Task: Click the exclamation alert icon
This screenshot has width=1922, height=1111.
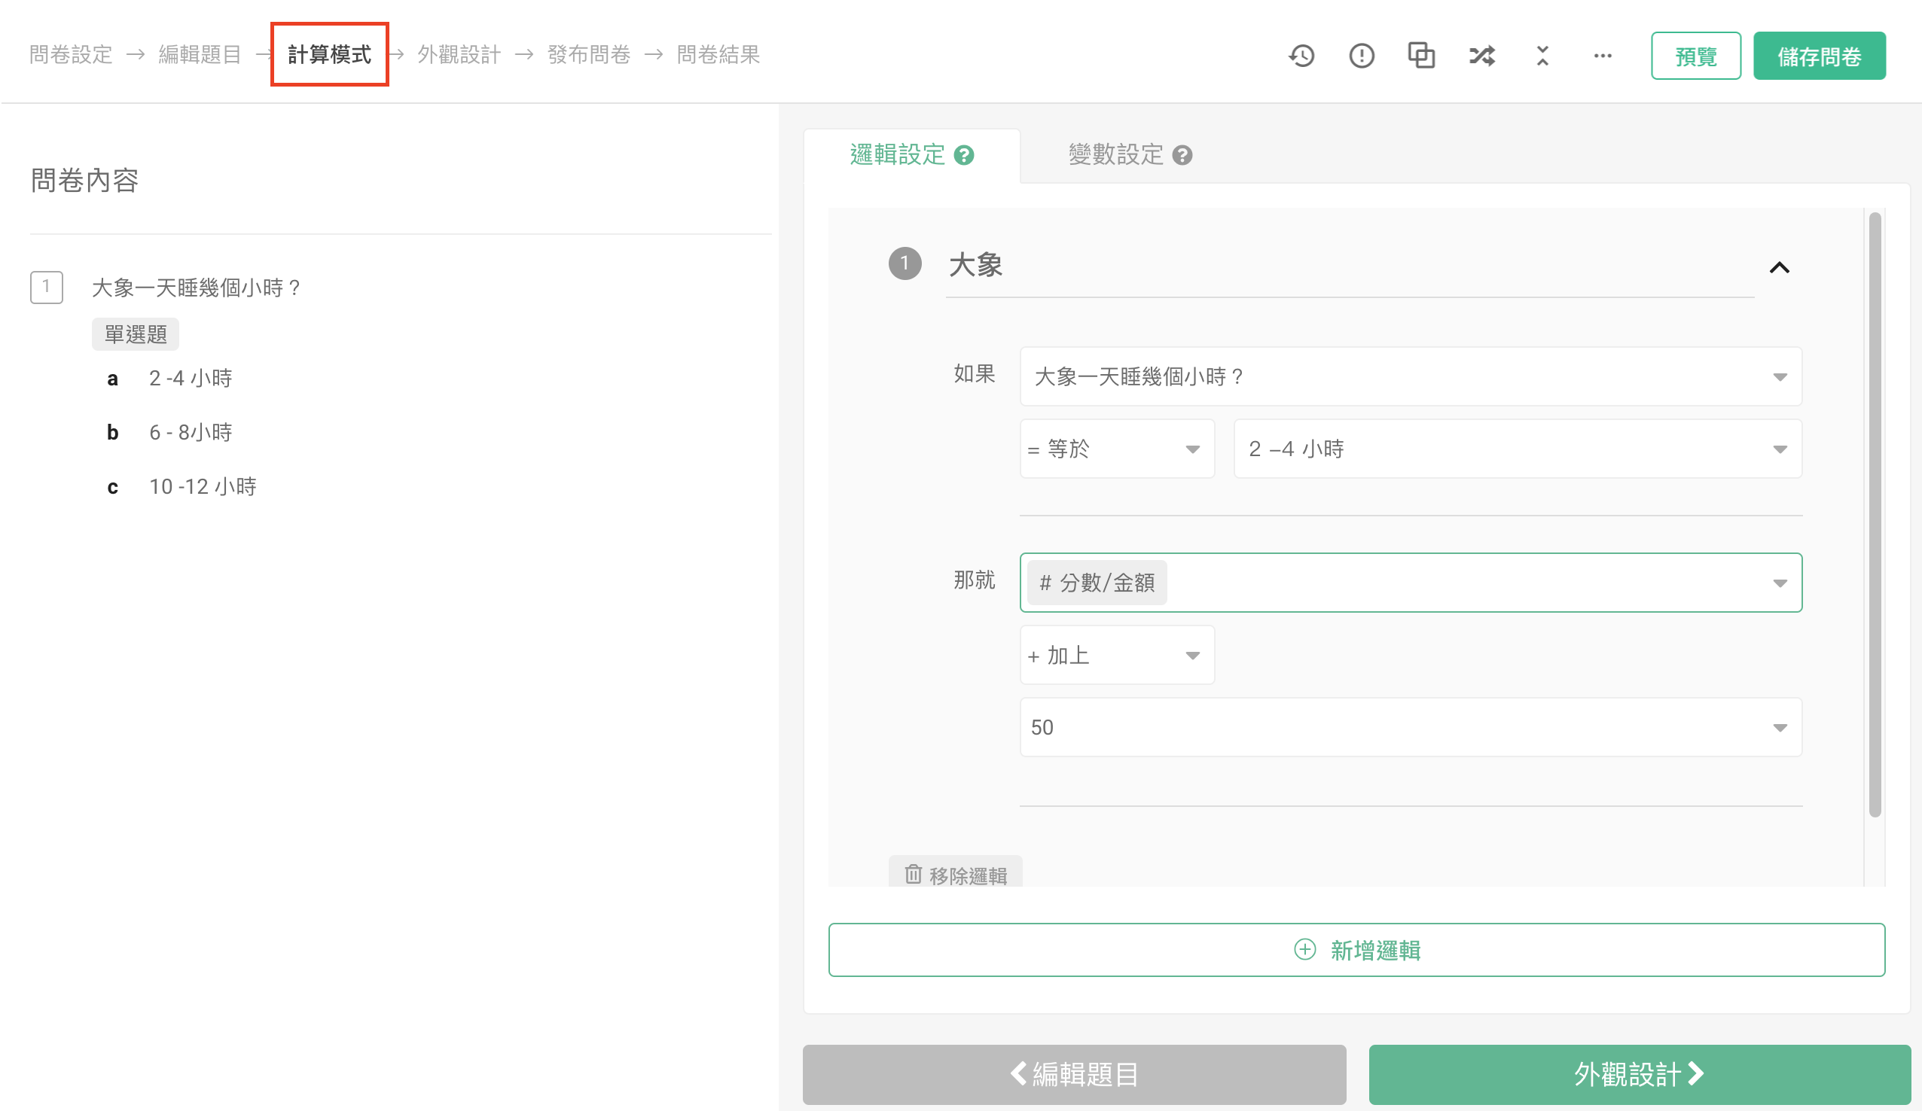Action: click(x=1362, y=56)
